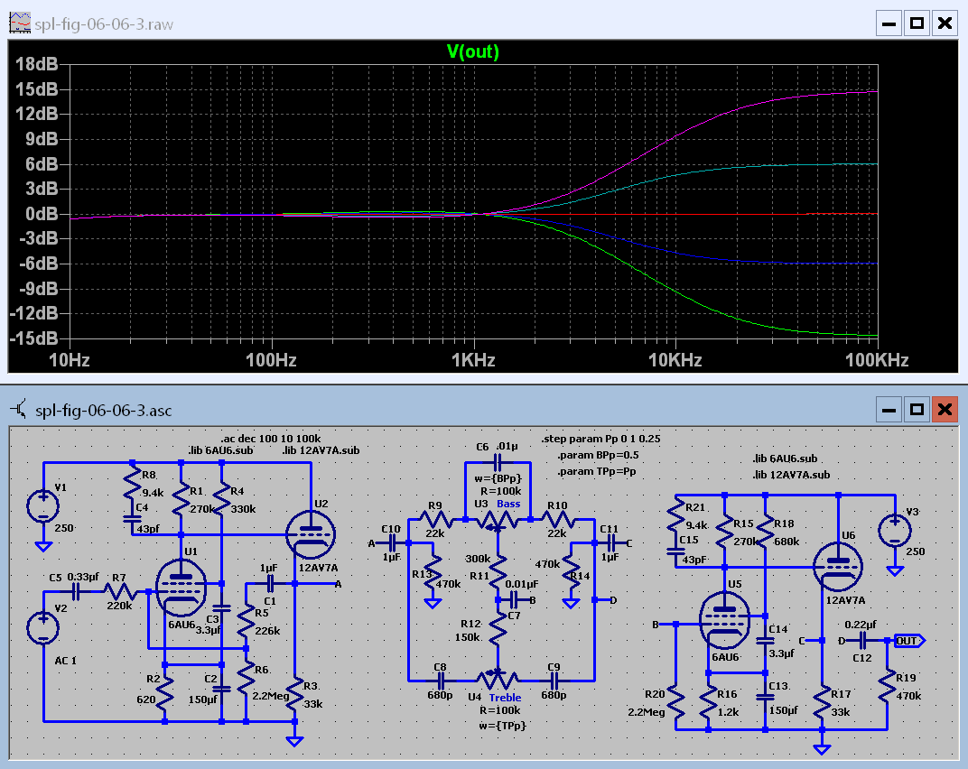Viewport: 968px width, 769px height.
Task: Click the V3 voltage source symbol
Action: (x=894, y=531)
